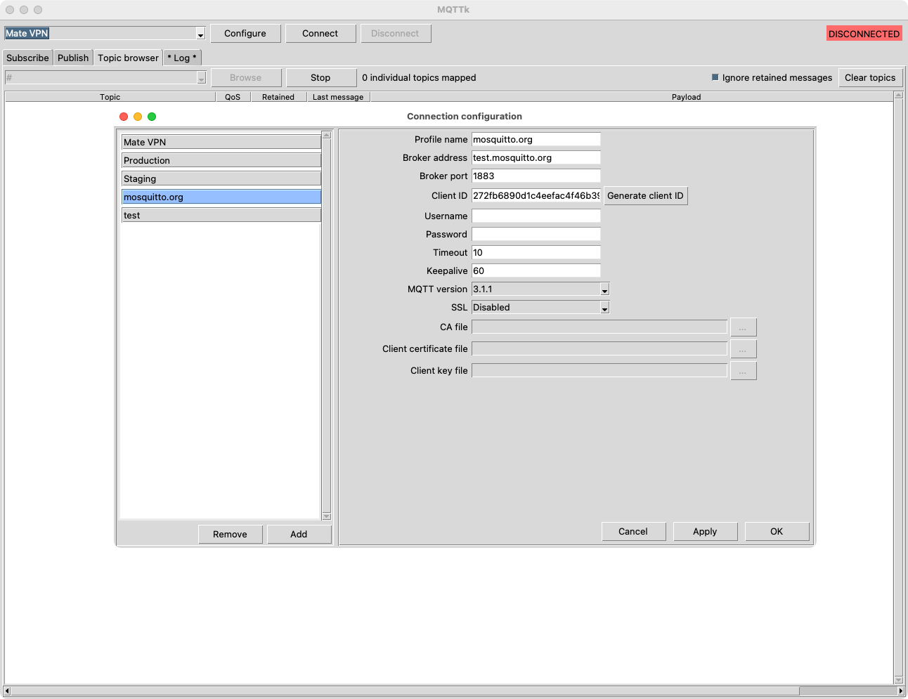908x699 pixels.
Task: Click the horizontal scrollbar right arrow
Action: point(901,691)
